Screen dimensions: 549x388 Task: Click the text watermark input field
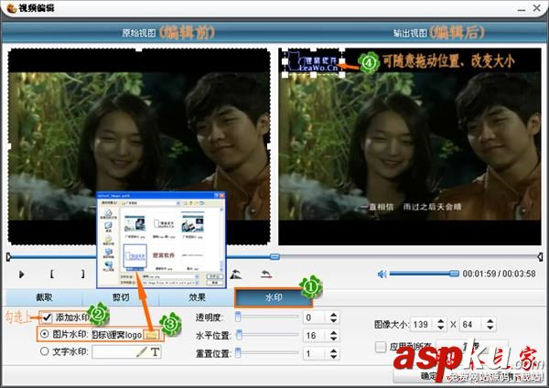click(x=113, y=351)
